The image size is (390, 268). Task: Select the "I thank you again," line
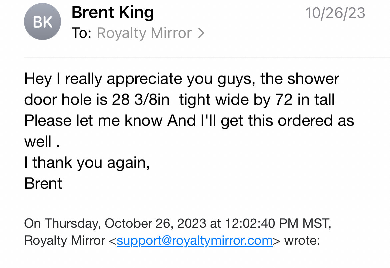pos(87,163)
